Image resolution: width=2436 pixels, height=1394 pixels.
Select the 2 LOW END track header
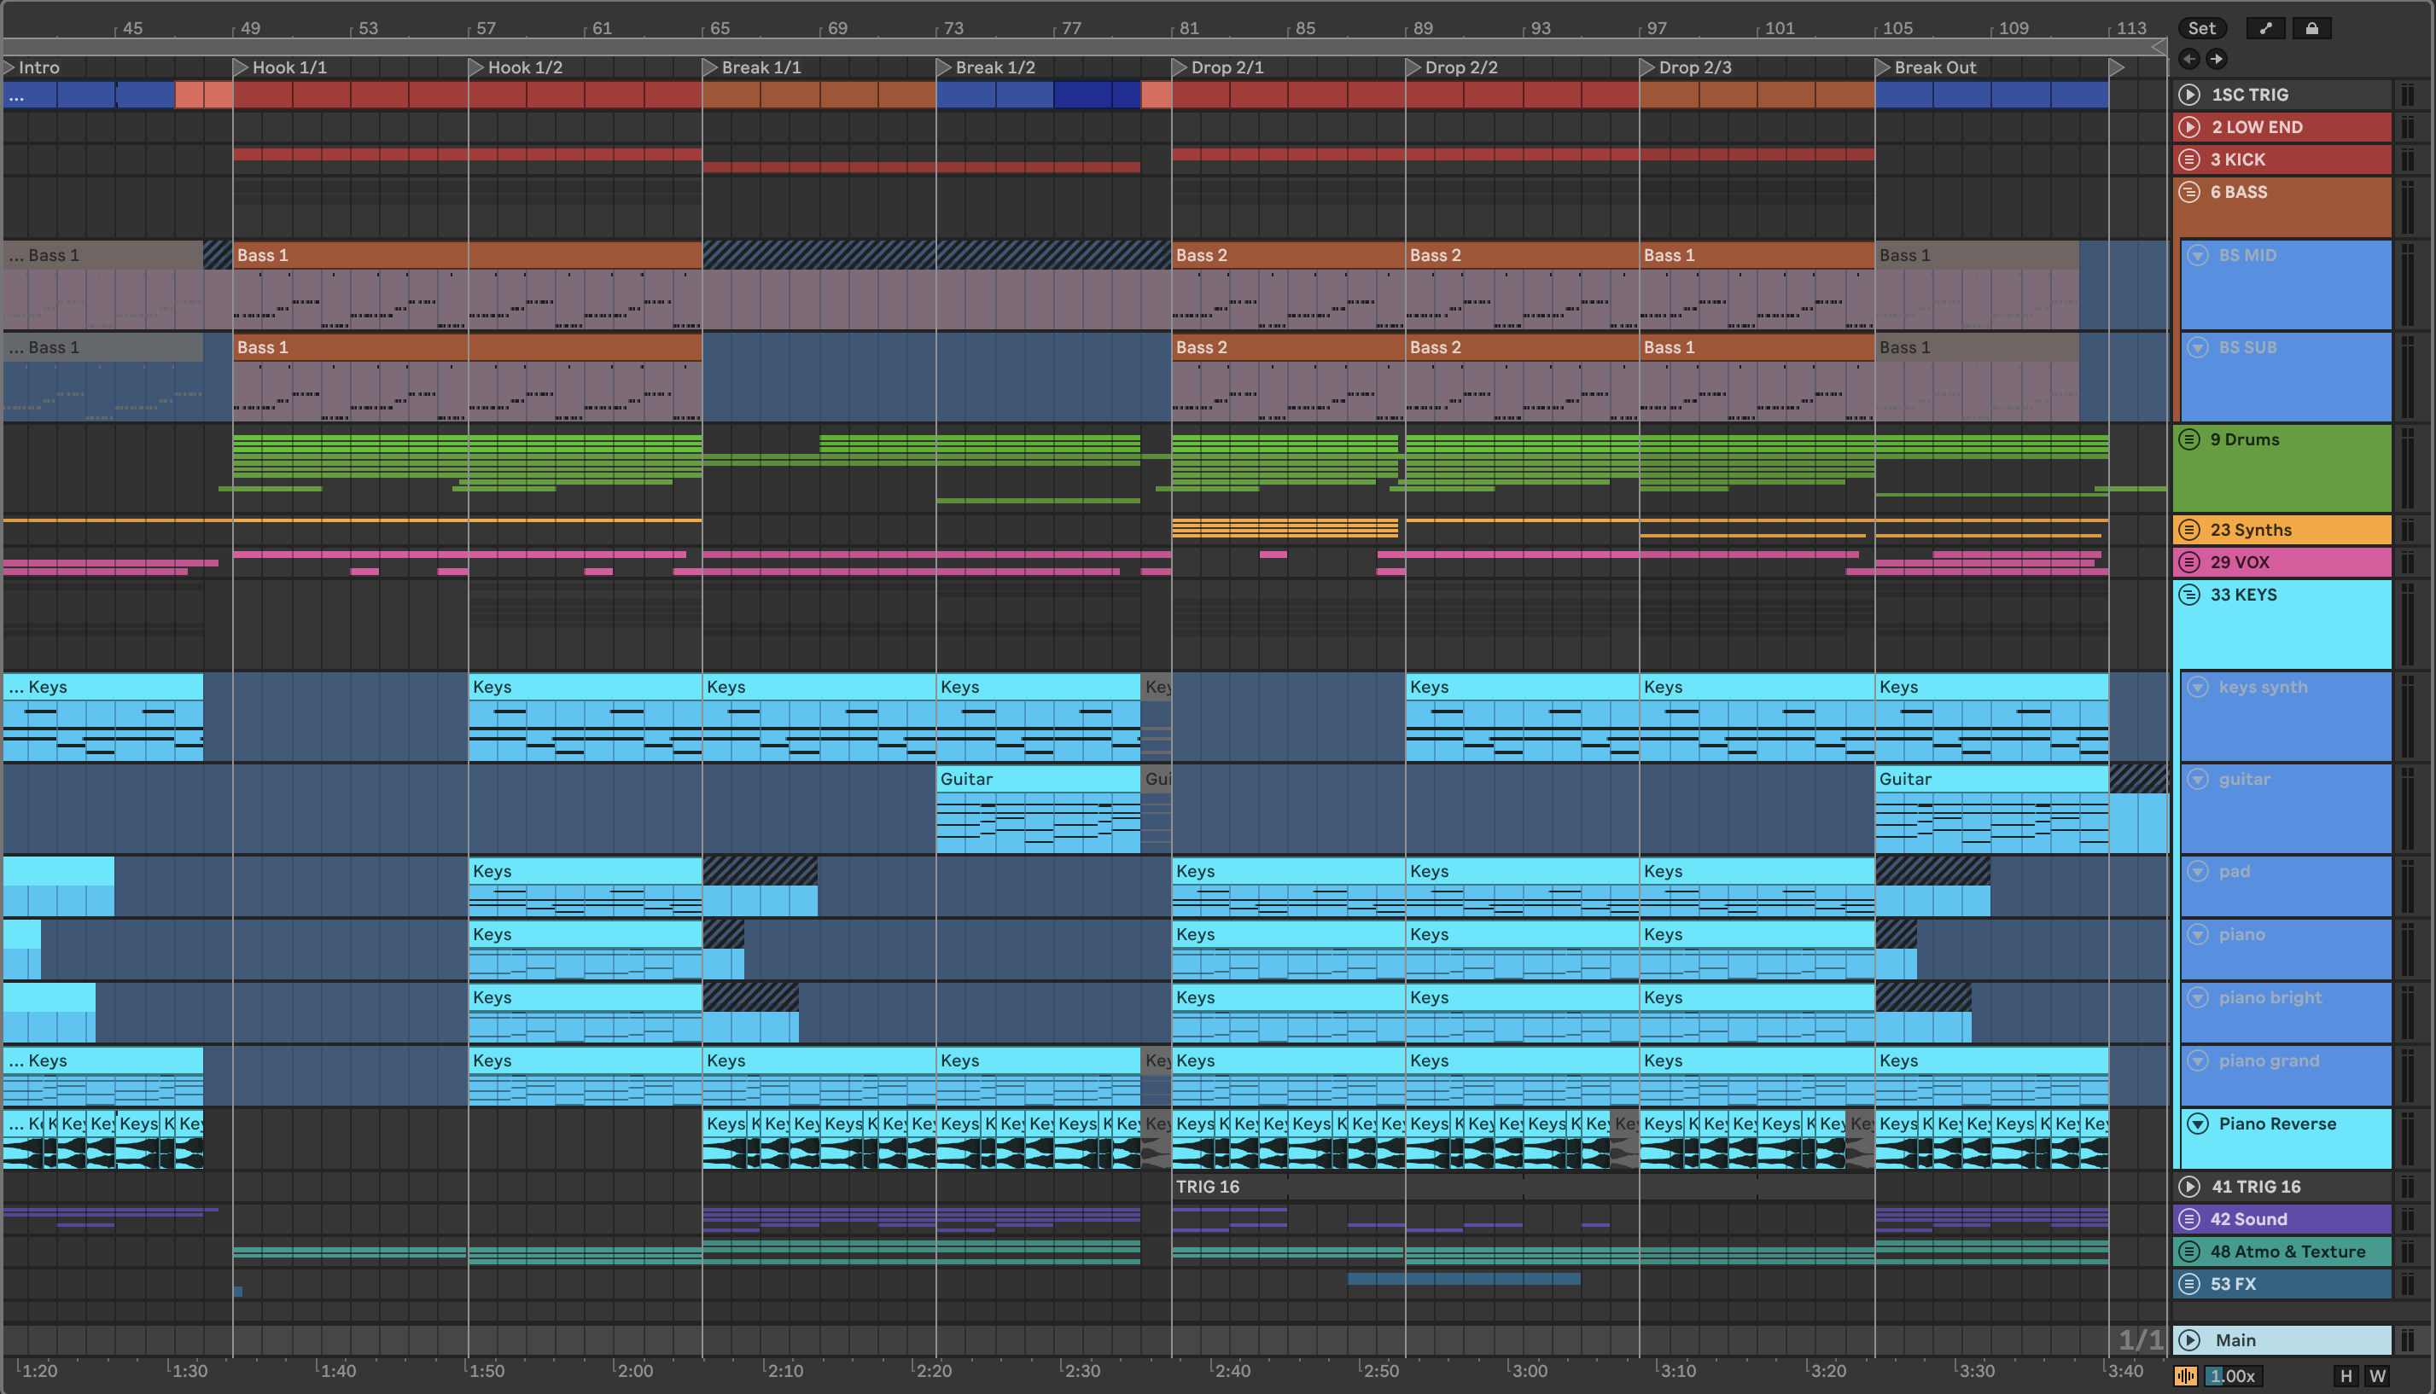2282,127
